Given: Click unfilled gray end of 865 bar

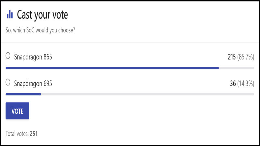Looking at the screenshot, I should click(237, 68).
